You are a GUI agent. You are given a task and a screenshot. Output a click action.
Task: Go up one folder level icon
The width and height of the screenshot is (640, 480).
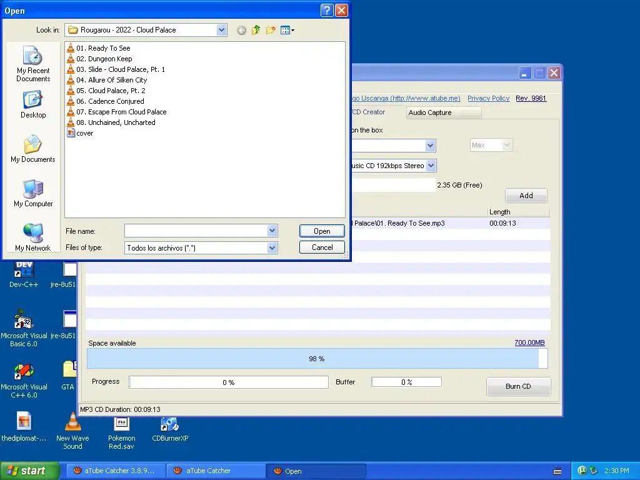coord(256,30)
